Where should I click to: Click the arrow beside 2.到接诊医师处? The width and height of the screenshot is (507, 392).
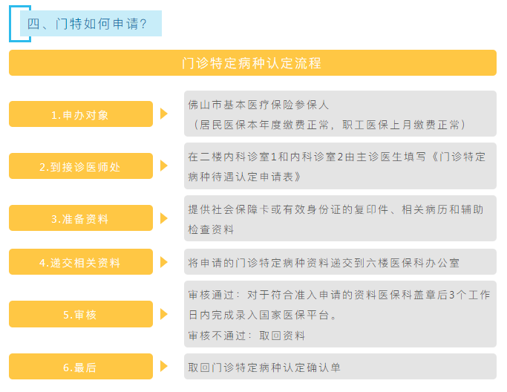point(164,166)
